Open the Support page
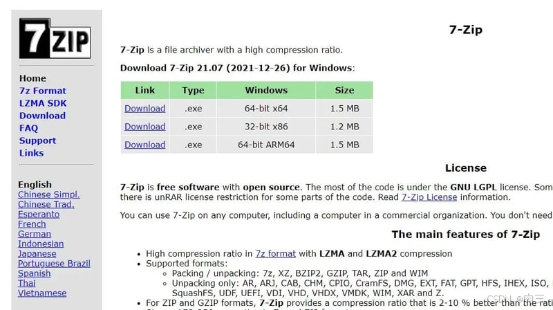553x310 pixels. 38,140
